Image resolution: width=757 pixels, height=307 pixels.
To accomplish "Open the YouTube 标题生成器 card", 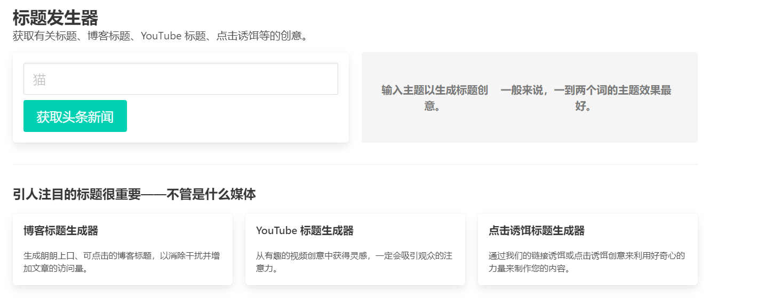I will click(x=355, y=250).
